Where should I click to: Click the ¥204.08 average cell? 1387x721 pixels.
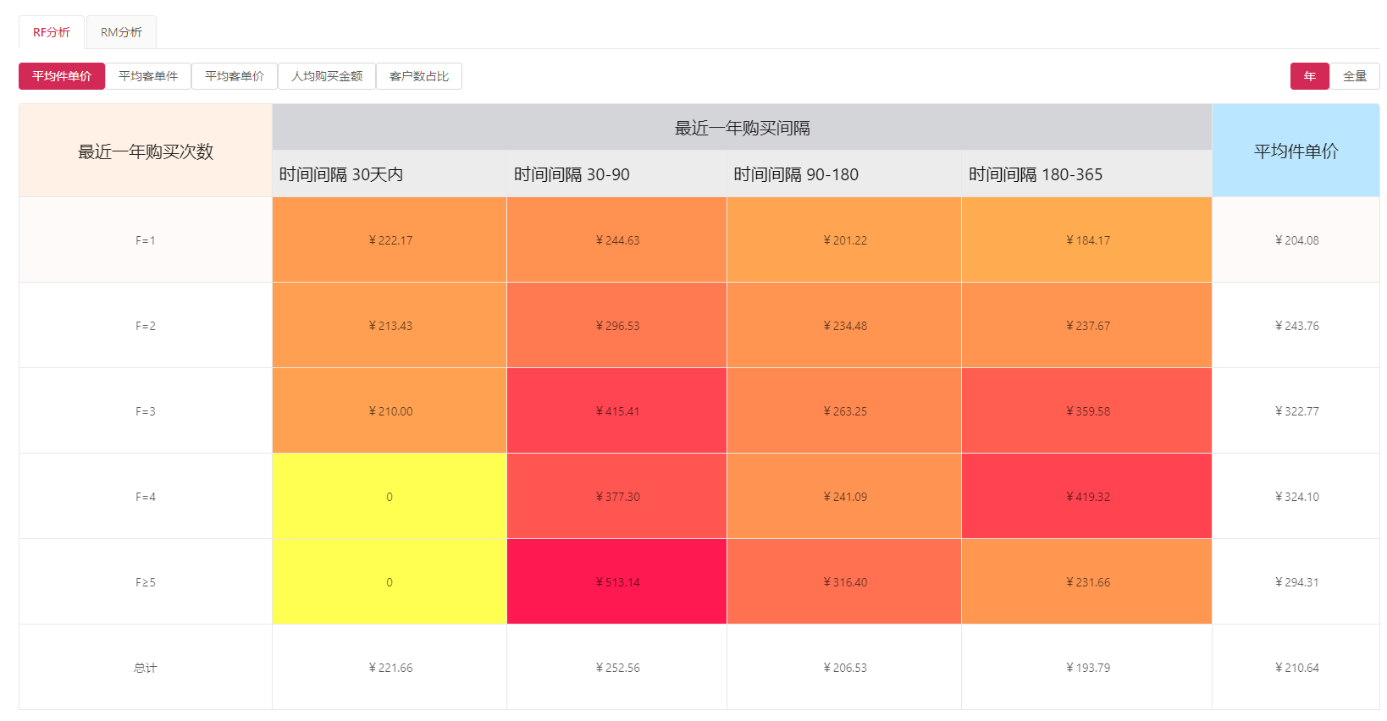click(x=1296, y=240)
